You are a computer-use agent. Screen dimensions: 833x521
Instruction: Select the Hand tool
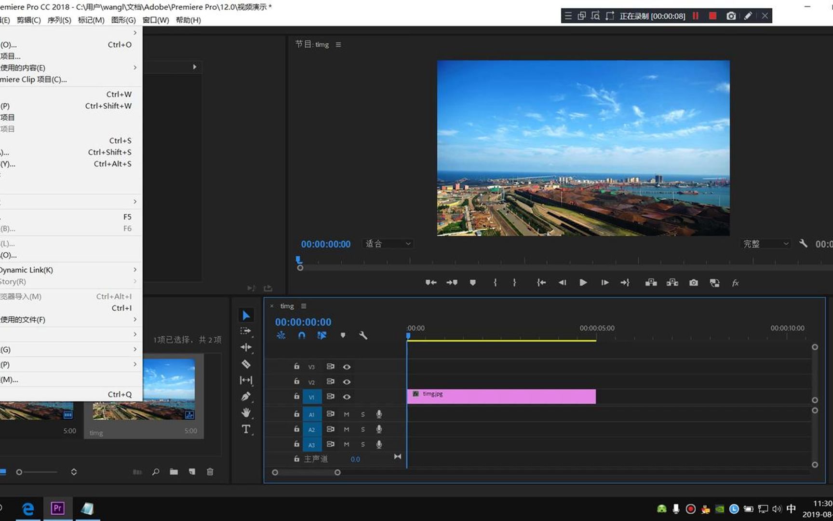click(x=246, y=413)
